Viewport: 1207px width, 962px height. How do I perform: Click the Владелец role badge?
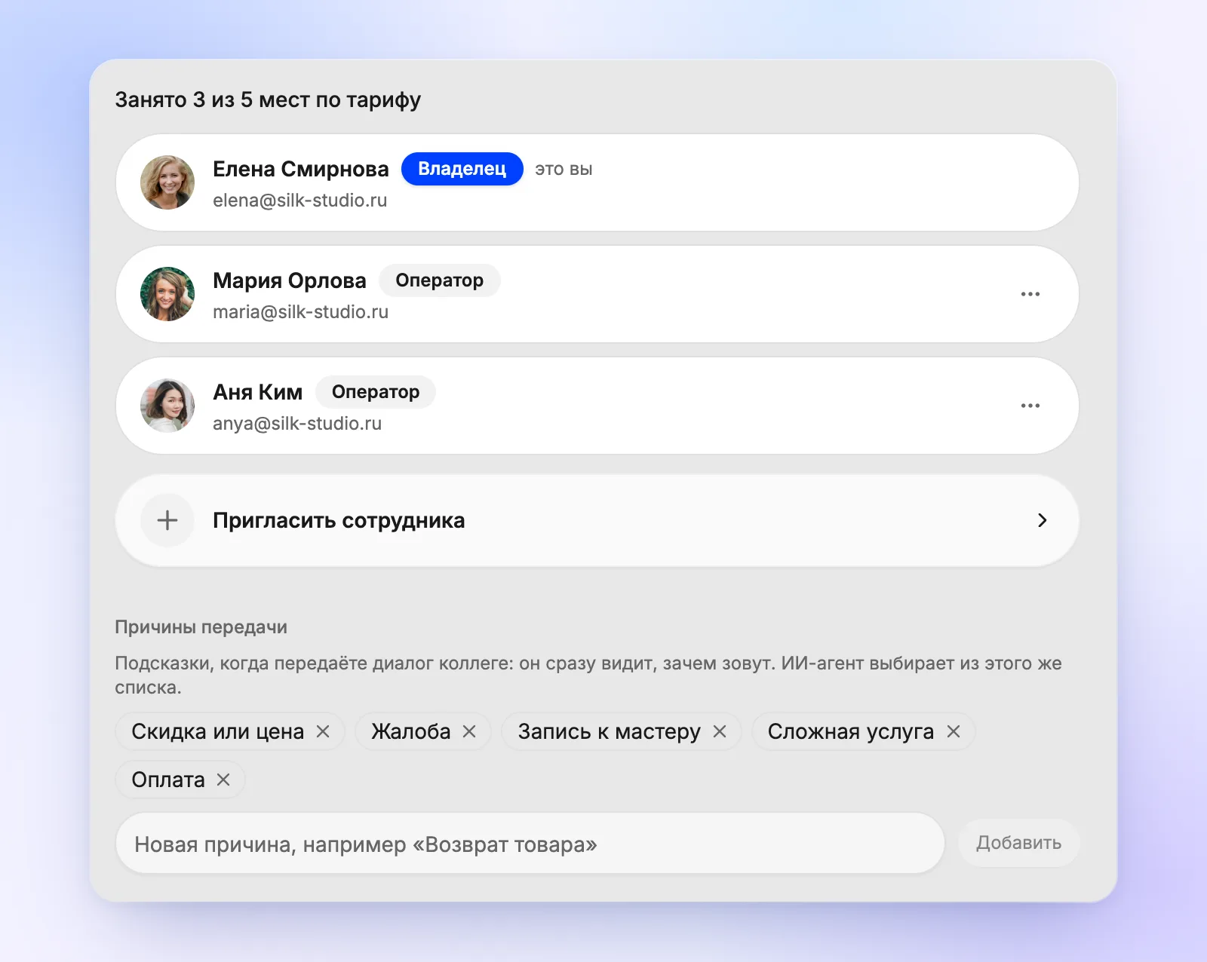[x=462, y=169]
